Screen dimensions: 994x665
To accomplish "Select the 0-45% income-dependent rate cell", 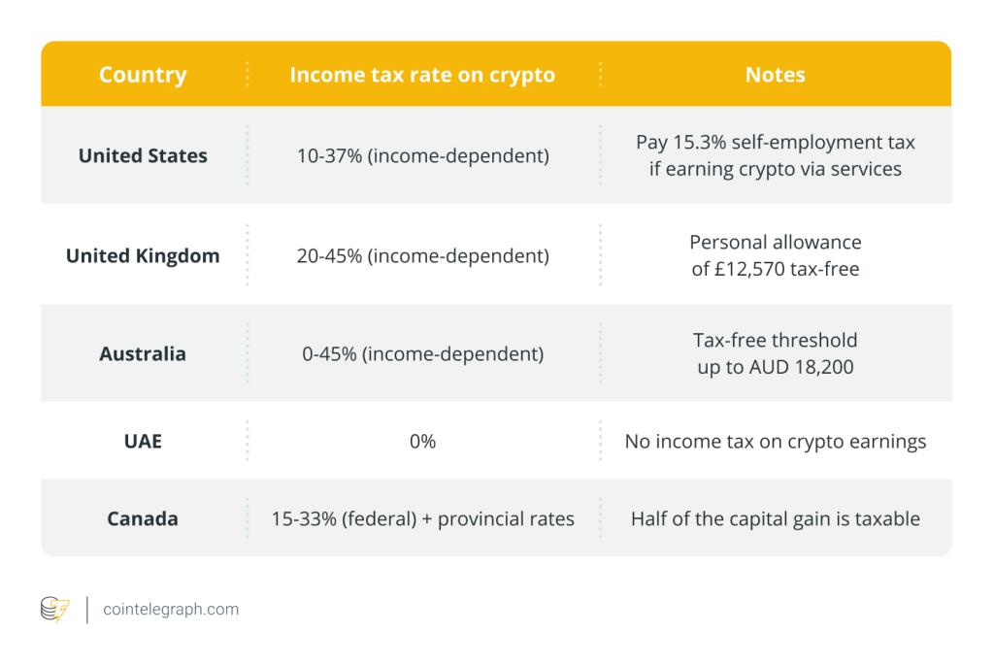I will pos(422,353).
